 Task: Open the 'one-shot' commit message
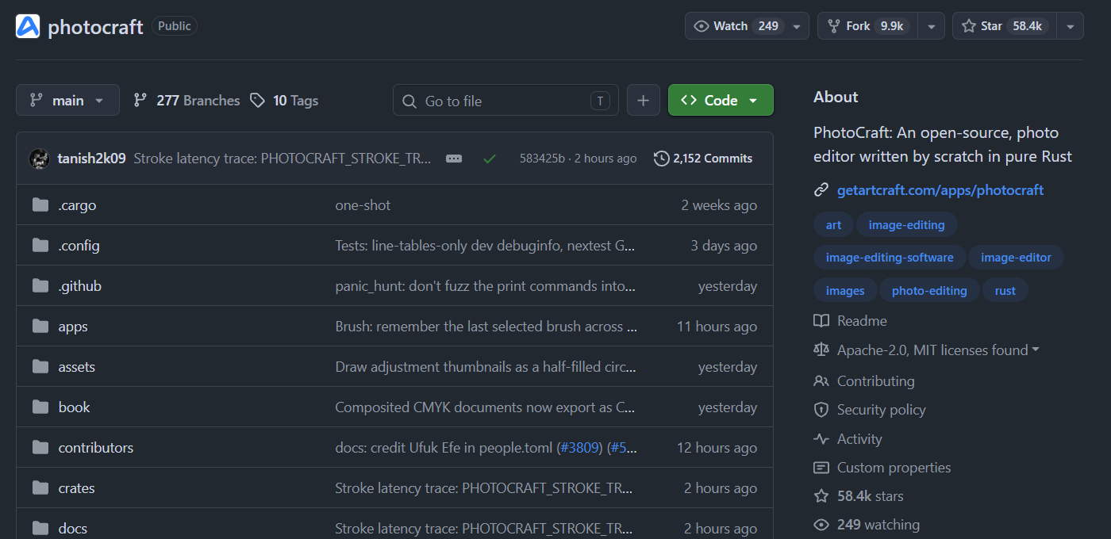363,205
